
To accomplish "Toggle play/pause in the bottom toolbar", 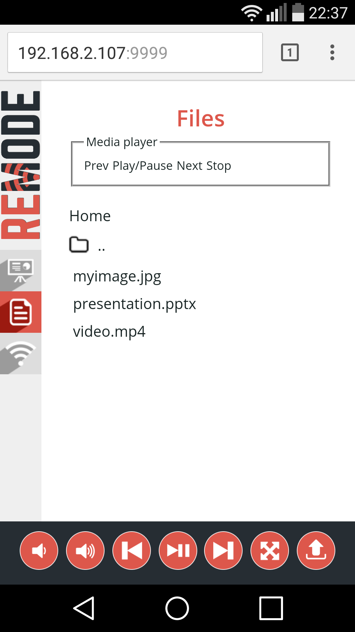I will [178, 550].
